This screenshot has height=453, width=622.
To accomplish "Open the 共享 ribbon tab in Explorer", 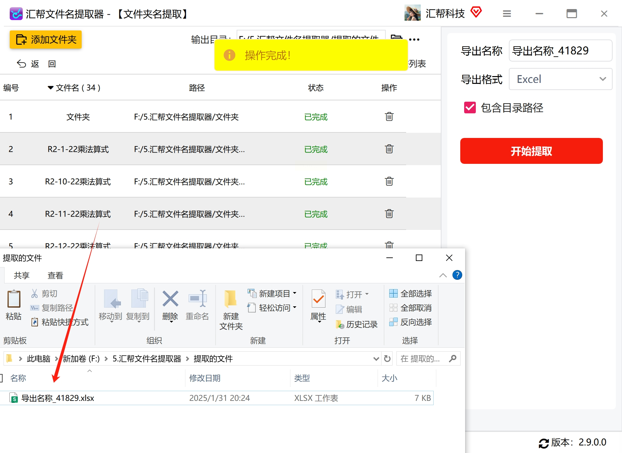I will coord(22,276).
